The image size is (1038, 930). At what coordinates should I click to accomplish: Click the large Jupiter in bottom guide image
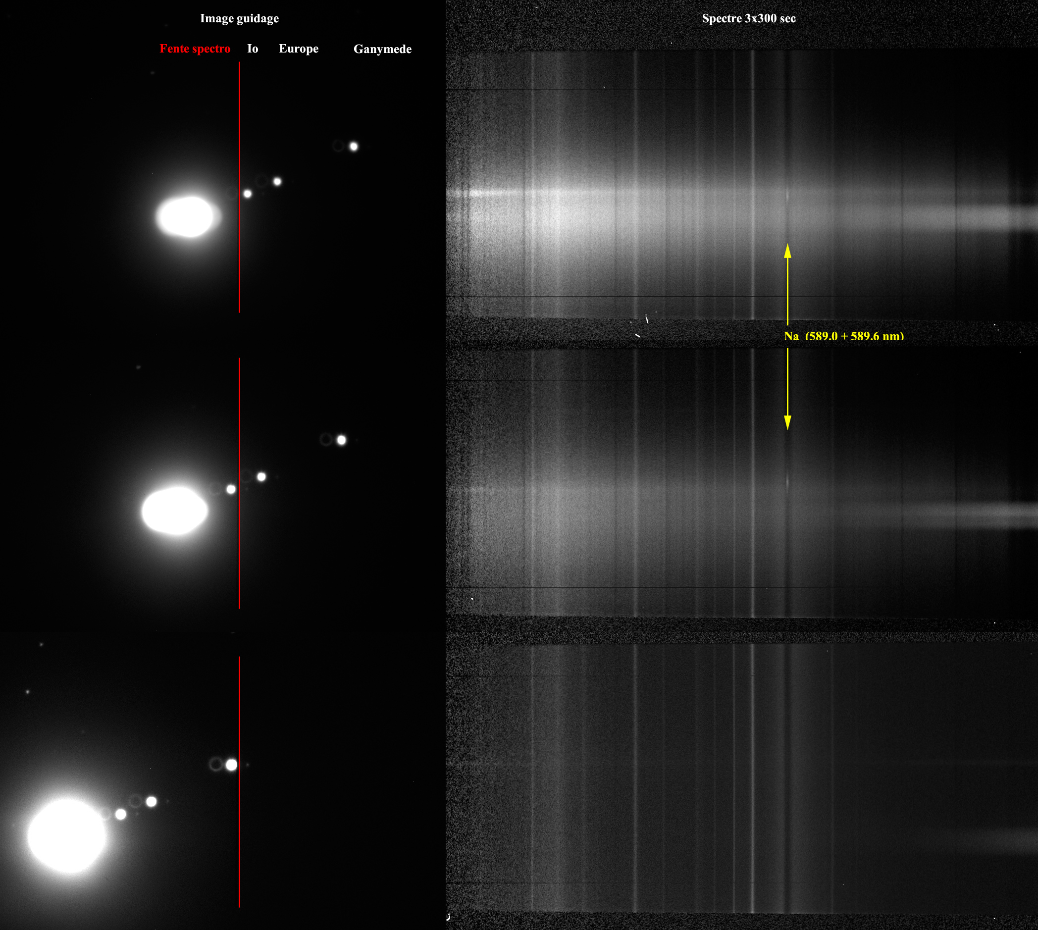point(66,835)
